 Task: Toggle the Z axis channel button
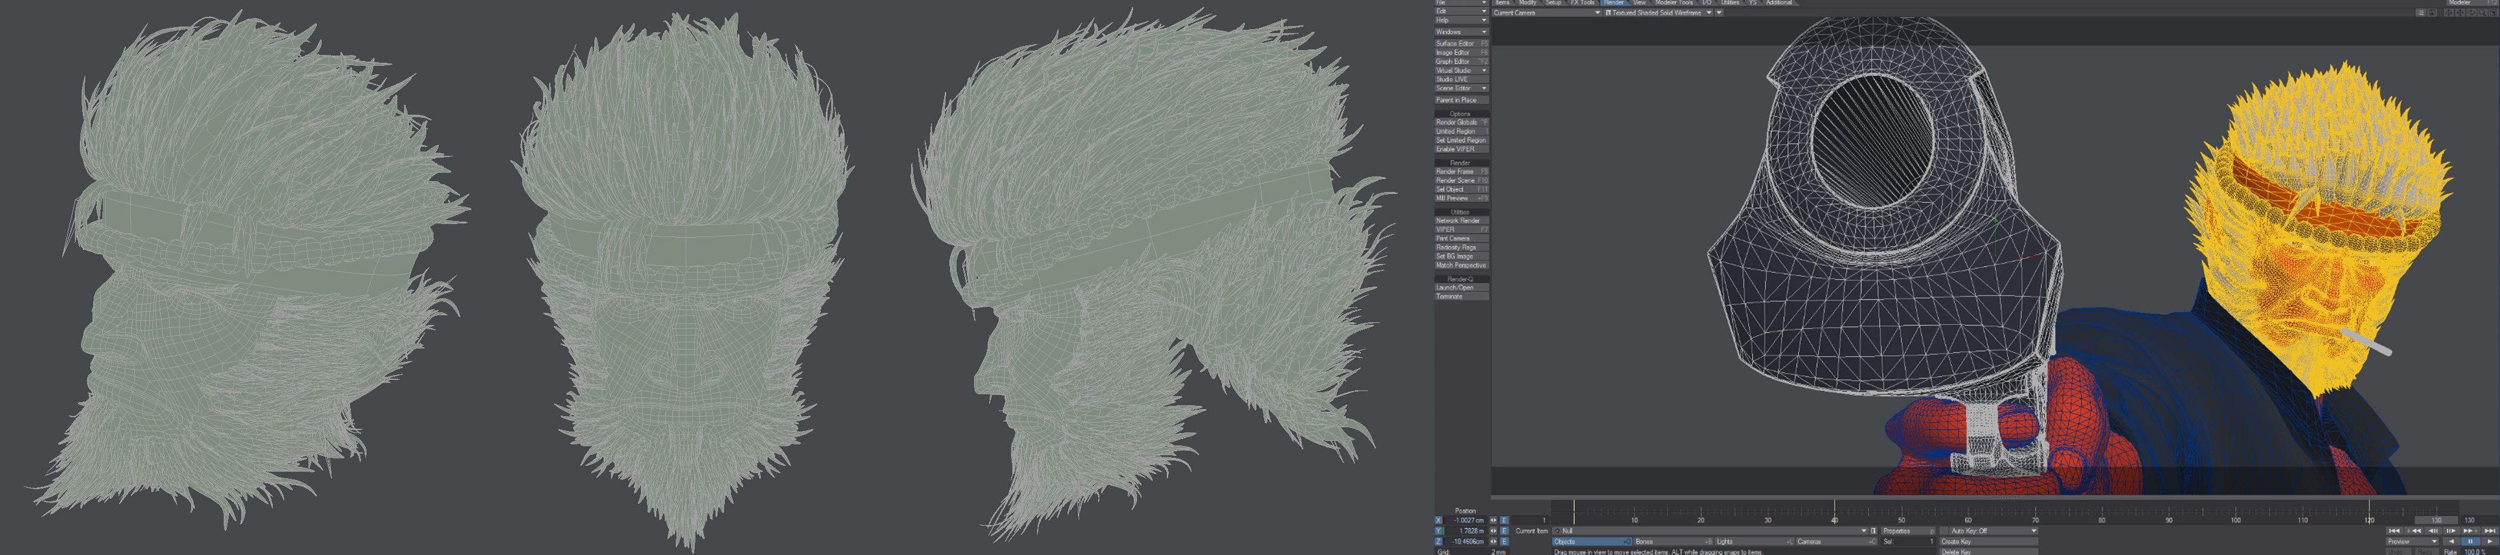[x=1439, y=542]
